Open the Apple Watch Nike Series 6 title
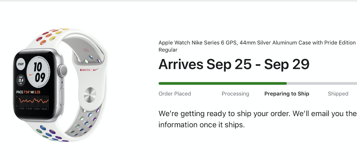 (x=257, y=43)
